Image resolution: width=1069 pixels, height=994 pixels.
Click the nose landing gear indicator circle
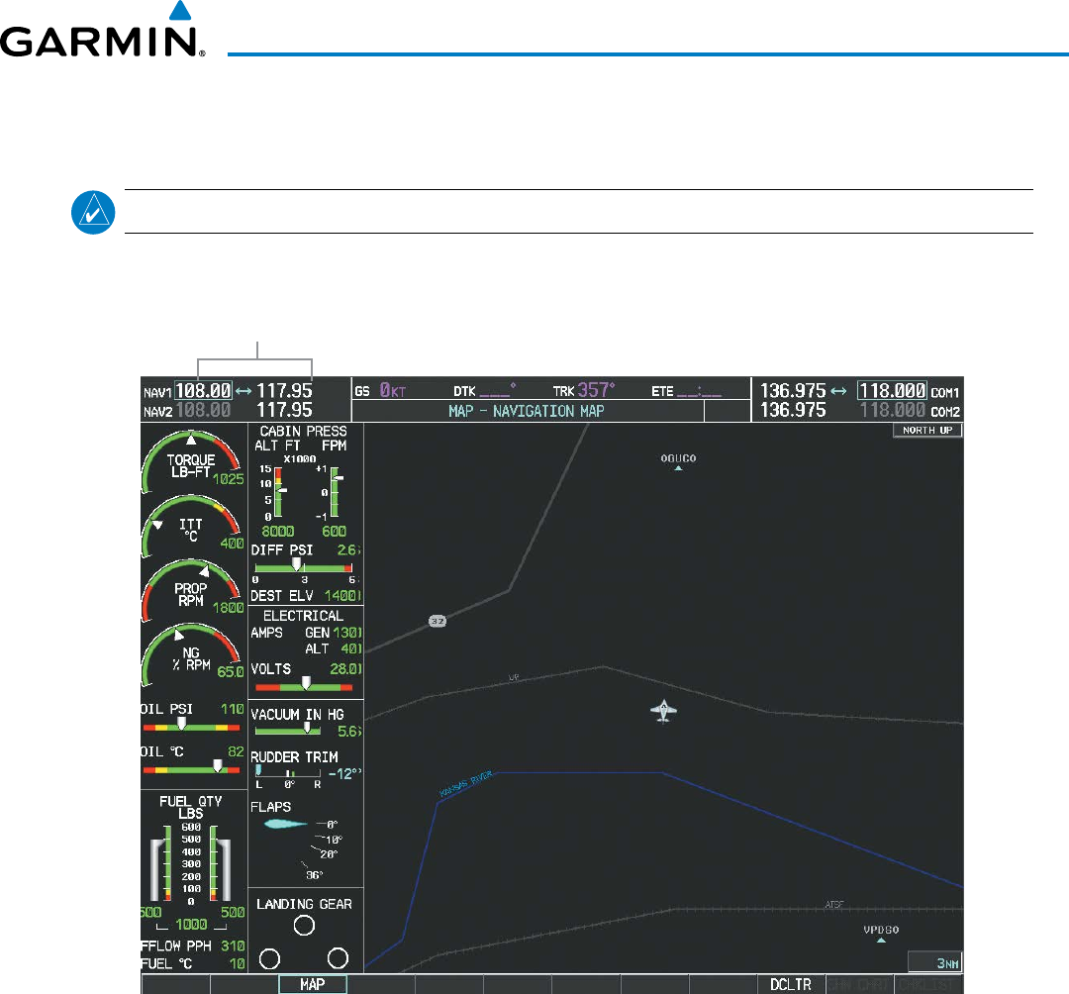[x=304, y=925]
